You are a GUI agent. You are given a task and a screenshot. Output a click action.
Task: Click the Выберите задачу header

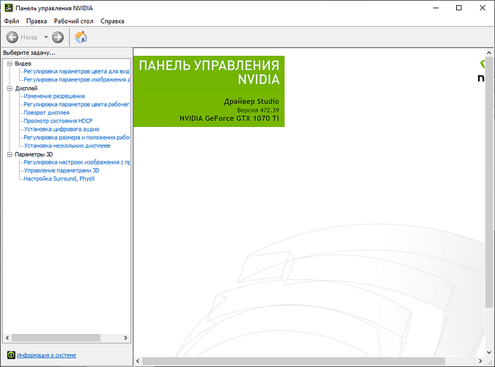tap(29, 53)
